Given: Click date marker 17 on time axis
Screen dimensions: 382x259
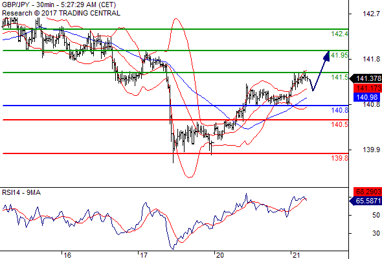Looking at the screenshot, I should (144, 255).
